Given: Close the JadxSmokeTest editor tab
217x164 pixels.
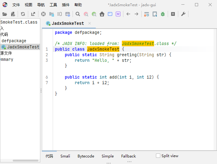Looking at the screenshot, I should tap(90, 23).
